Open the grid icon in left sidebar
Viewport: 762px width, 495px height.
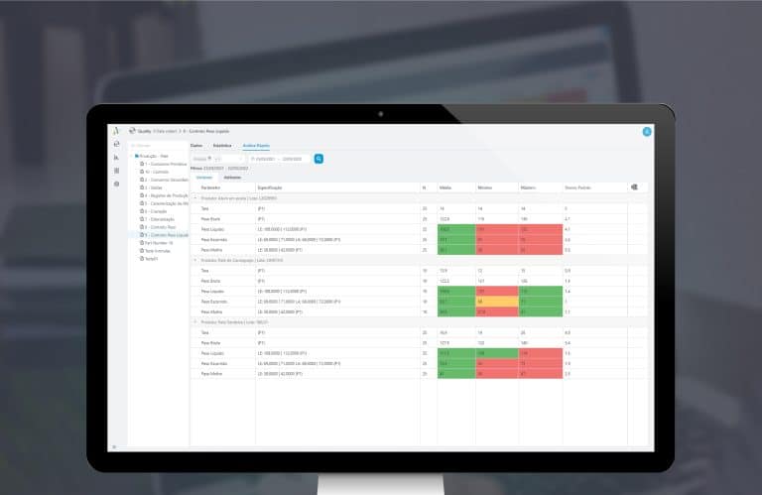click(116, 171)
